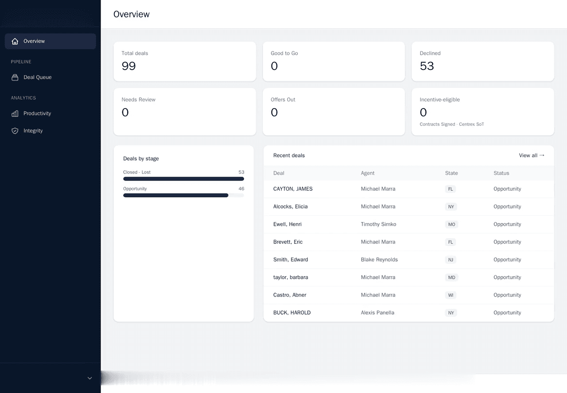Image resolution: width=567 pixels, height=393 pixels.
Task: Click the Offers Out card
Action: pyautogui.click(x=334, y=112)
